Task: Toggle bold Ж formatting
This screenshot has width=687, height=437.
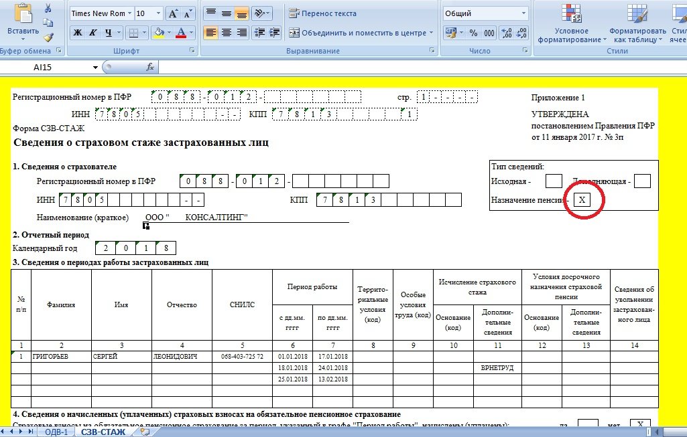Action: coord(77,33)
